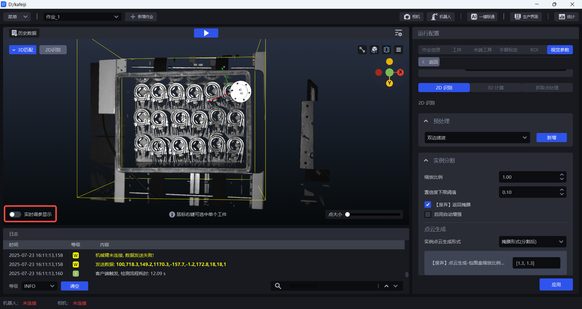582x309 pixels.
Task: Click the red X axis gizmo
Action: point(401,72)
